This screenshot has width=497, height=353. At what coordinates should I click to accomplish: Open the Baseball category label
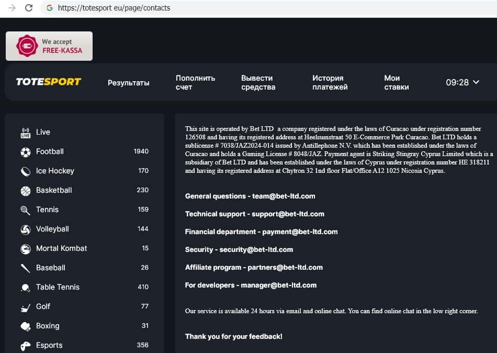click(x=51, y=268)
